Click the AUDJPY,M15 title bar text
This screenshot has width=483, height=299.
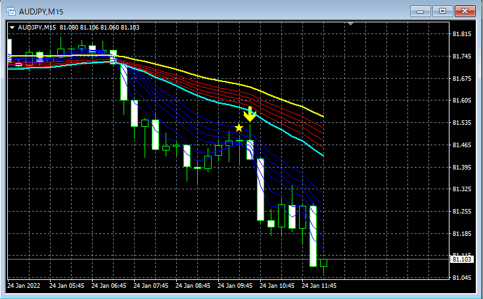41,12
